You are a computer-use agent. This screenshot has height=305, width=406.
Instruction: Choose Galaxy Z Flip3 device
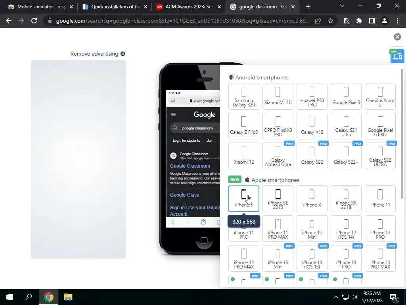[244, 126]
